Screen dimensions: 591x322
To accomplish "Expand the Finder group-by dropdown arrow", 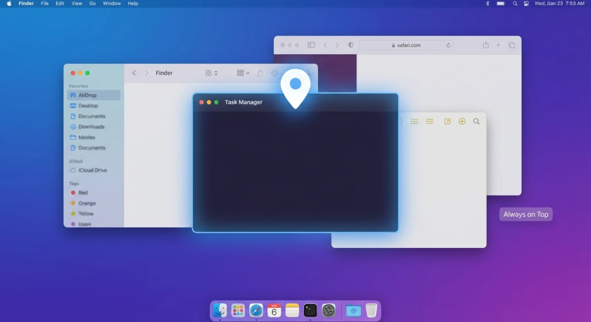I will (x=248, y=73).
